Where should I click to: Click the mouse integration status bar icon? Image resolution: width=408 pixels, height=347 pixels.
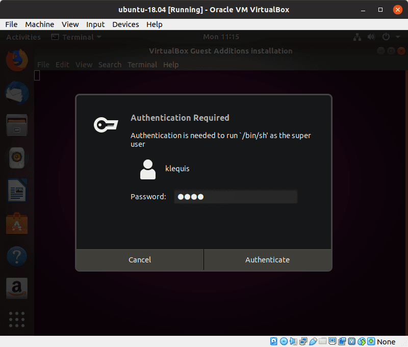(x=362, y=341)
